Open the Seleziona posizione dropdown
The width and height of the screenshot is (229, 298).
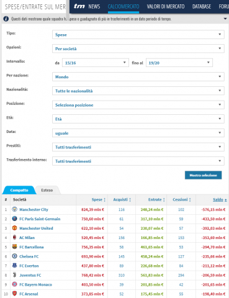click(138, 105)
